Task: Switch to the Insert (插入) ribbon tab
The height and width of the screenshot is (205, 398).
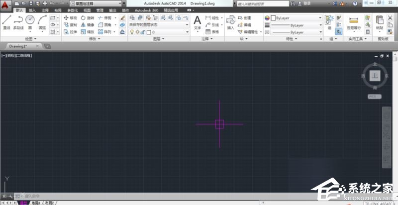Action: point(32,10)
